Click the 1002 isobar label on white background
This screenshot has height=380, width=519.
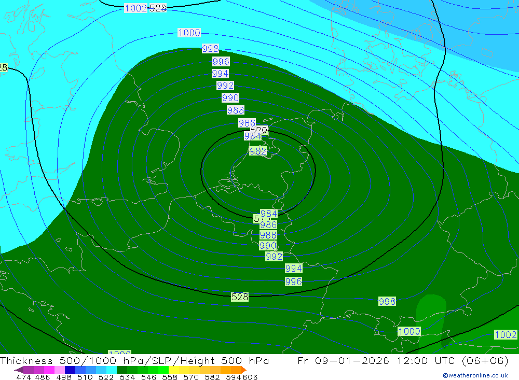[x=135, y=8]
